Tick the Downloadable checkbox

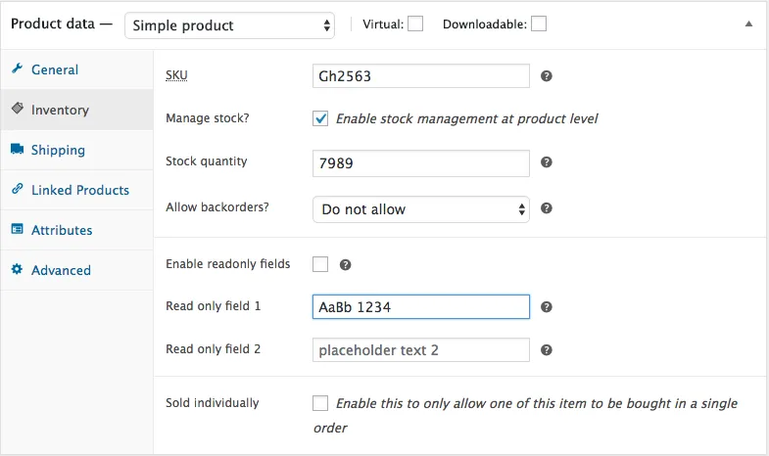point(539,23)
